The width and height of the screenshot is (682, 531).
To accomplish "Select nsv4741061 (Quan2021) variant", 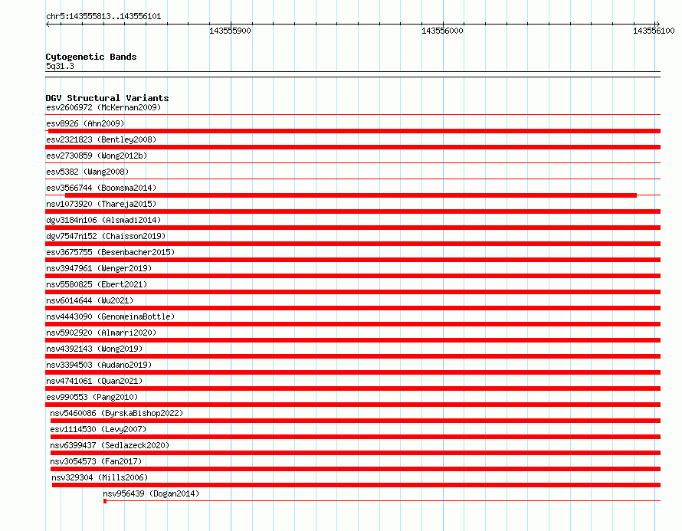I will coord(94,381).
